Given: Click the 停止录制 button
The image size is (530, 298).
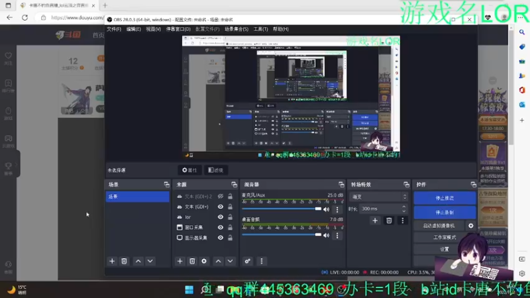Looking at the screenshot, I should click(445, 213).
